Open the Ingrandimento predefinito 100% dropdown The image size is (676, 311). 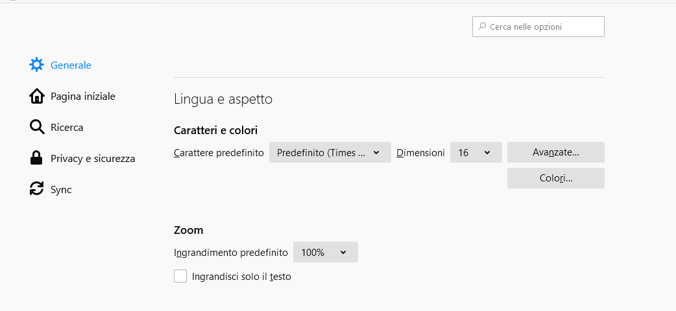[x=325, y=252]
